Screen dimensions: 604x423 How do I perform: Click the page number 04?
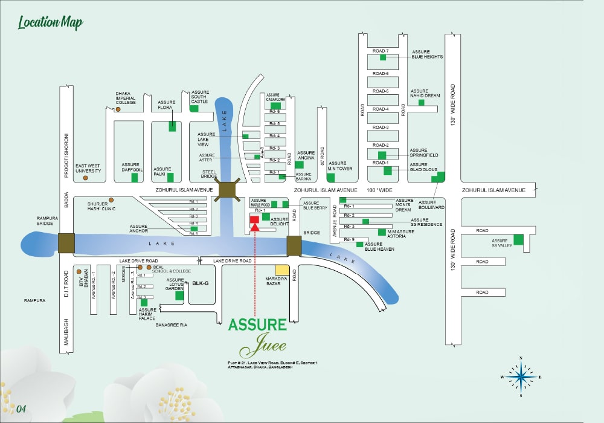pos(21,408)
